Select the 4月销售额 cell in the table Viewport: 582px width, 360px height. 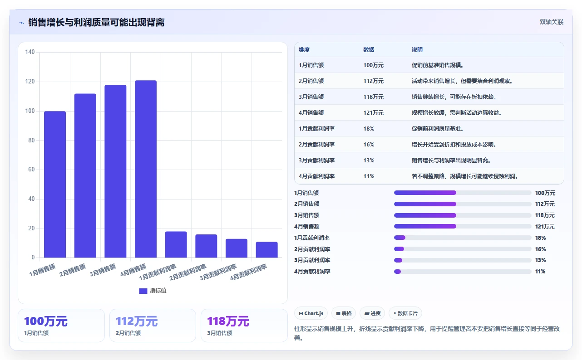coord(311,113)
